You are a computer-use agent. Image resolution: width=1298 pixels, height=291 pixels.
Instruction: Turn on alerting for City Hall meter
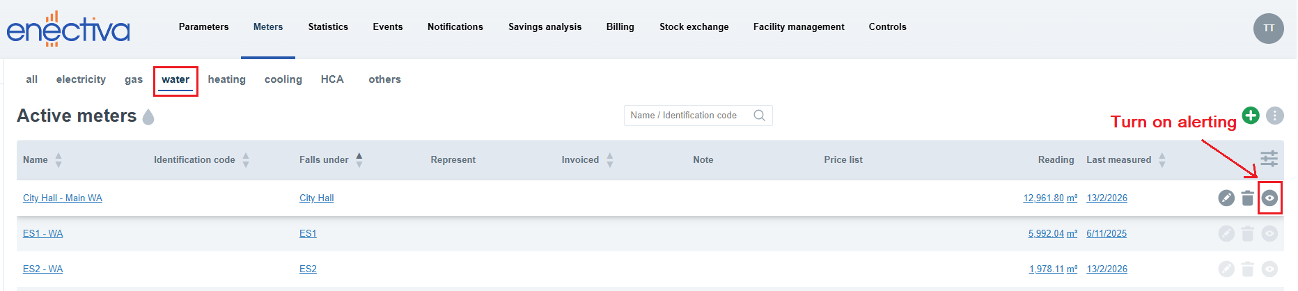[x=1270, y=198]
